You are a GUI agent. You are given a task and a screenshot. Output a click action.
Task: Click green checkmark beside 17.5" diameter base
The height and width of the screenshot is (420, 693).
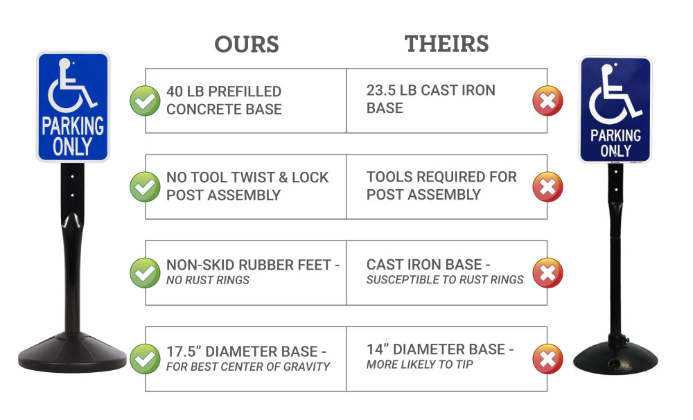coord(145,358)
